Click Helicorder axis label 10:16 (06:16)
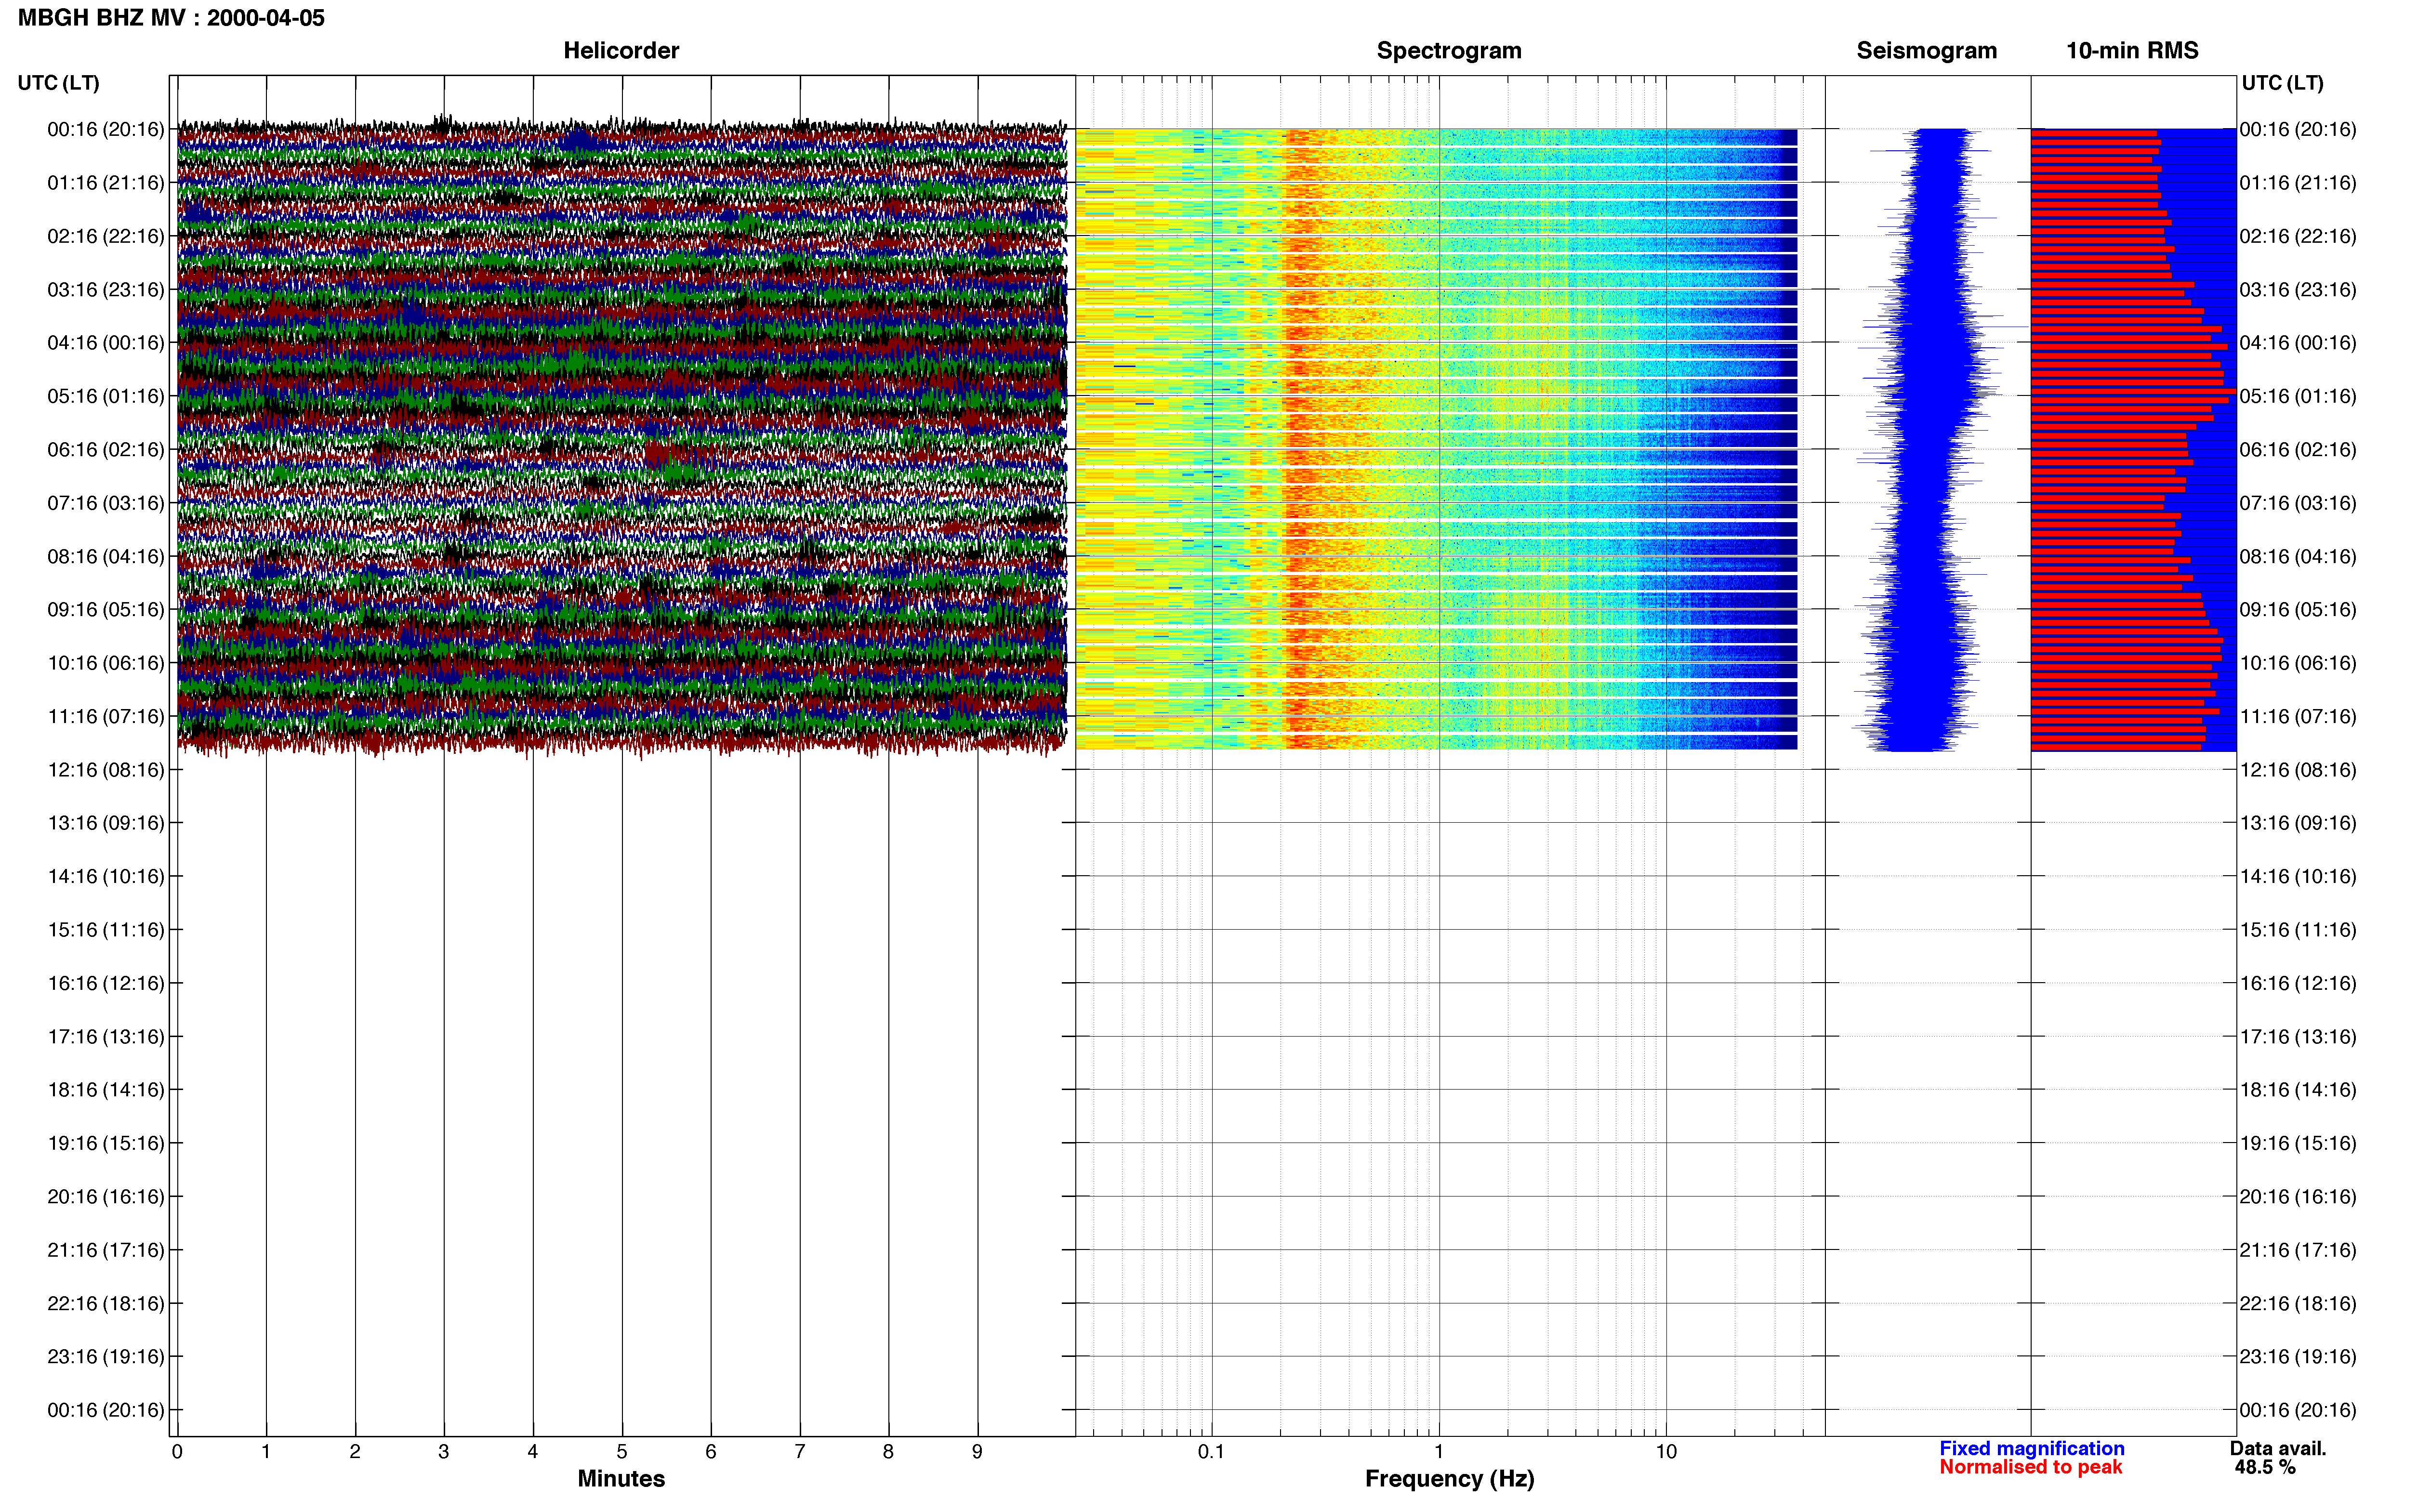Screen dimensions: 2418x1512 point(106,663)
